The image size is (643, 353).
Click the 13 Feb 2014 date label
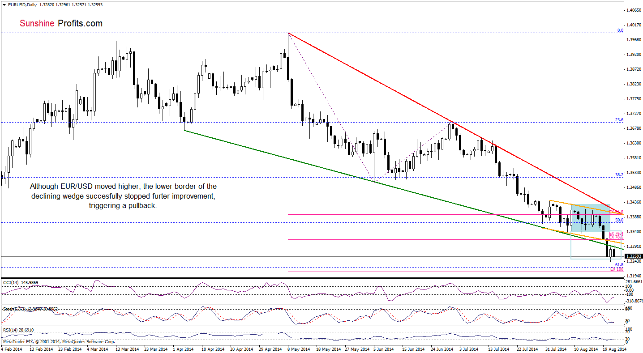42,349
